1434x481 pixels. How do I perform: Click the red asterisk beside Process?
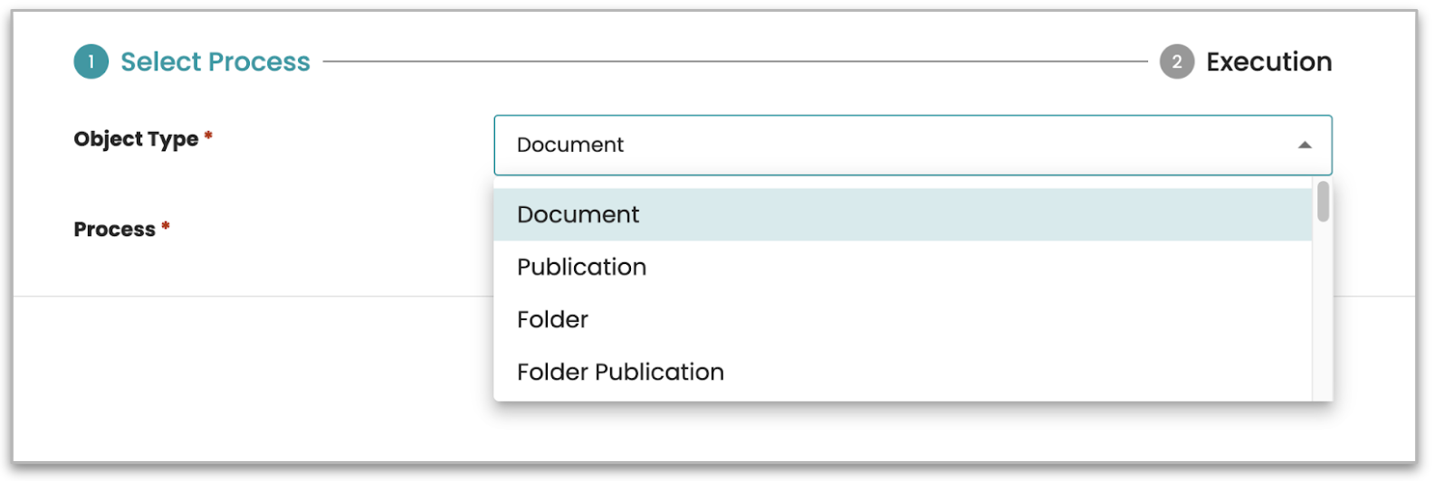click(x=166, y=227)
